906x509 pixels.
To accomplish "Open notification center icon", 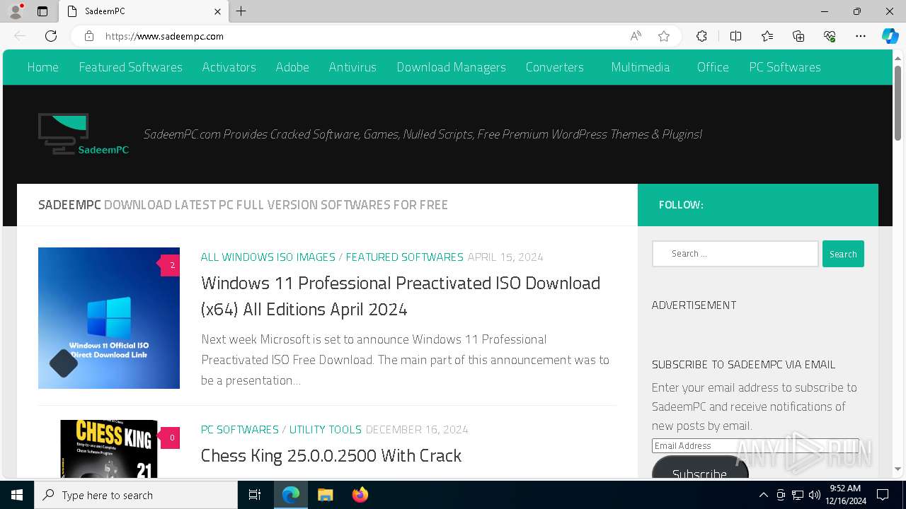I will point(883,495).
